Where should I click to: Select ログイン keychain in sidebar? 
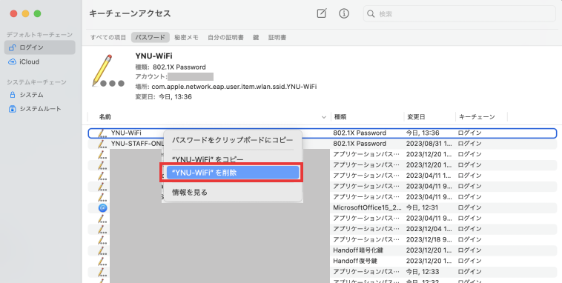click(x=40, y=47)
